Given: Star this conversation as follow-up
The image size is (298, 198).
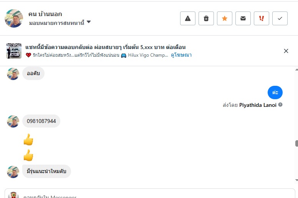Looking at the screenshot, I should pos(225,18).
